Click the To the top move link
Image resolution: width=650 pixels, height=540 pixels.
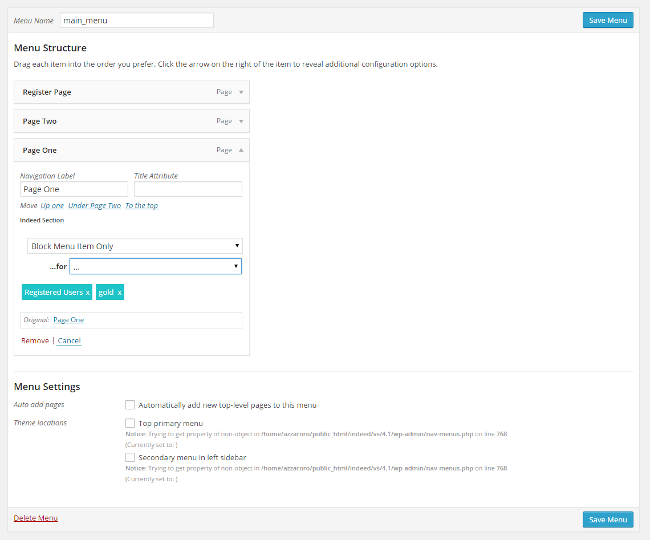coord(141,206)
